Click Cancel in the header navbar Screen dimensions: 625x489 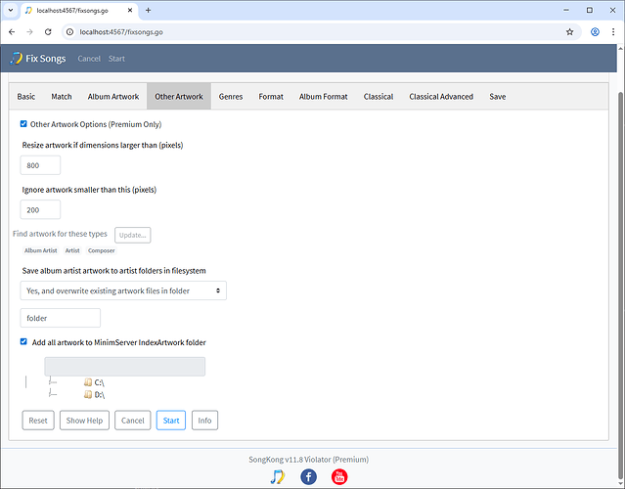pyautogui.click(x=89, y=59)
